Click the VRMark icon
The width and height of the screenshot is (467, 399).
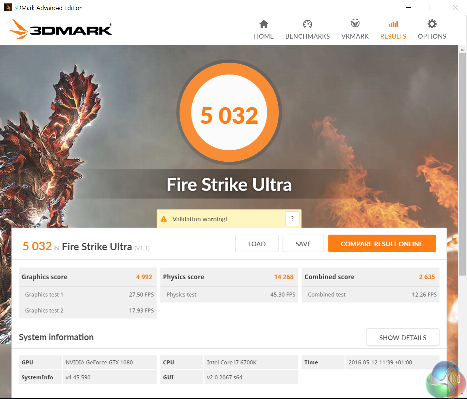point(355,23)
